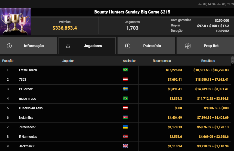Click the $250,000 guarantee value

(x=222, y=21)
